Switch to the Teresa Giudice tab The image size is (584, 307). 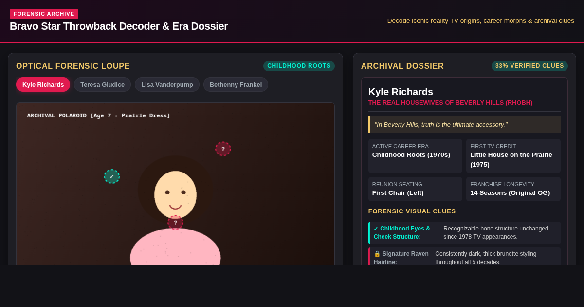102,84
